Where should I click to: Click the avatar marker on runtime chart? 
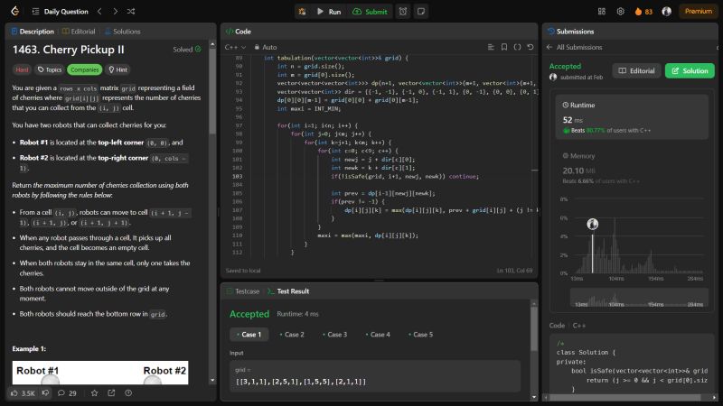coord(593,224)
